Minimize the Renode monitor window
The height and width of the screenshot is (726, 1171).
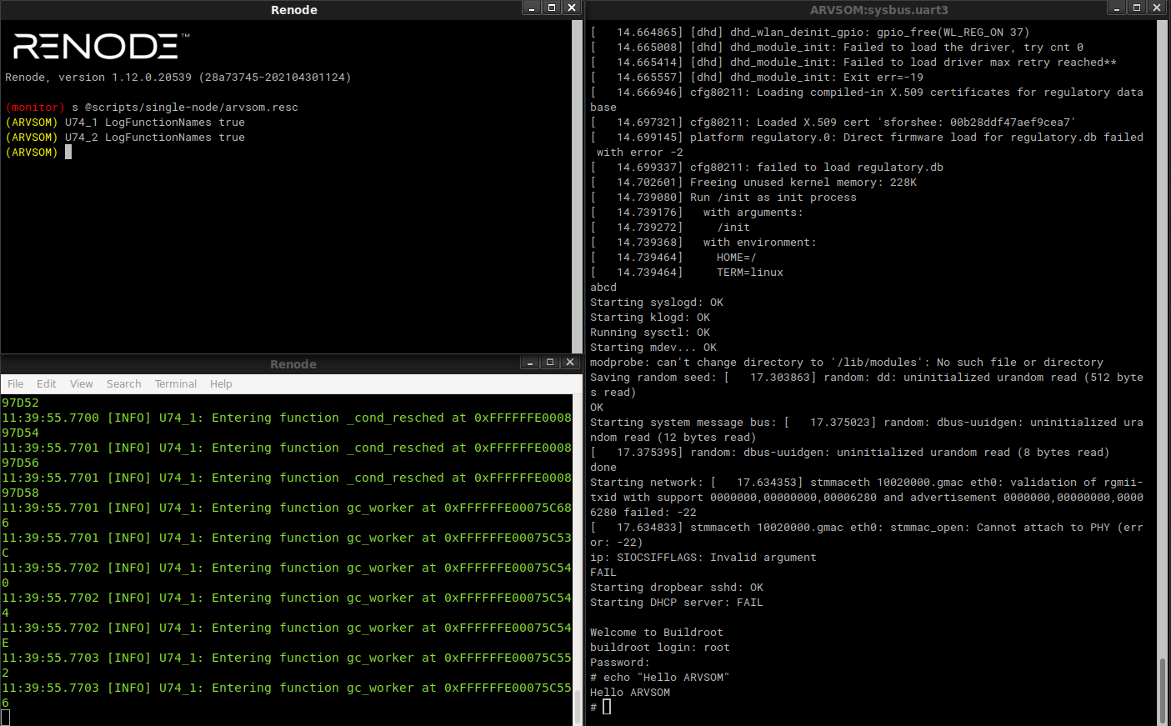tap(531, 8)
